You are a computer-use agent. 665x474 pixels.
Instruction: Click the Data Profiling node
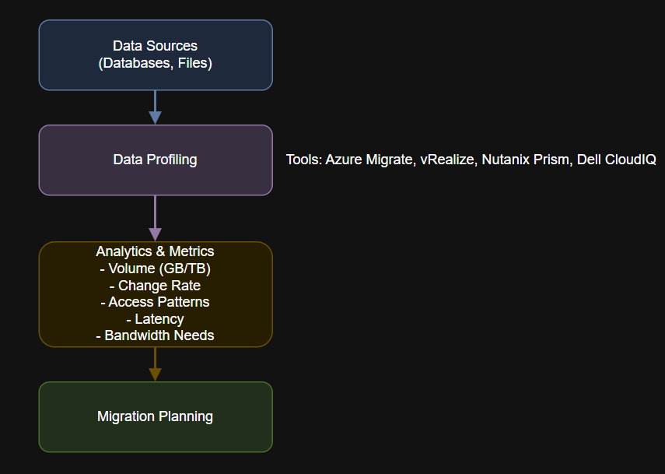tap(156, 160)
